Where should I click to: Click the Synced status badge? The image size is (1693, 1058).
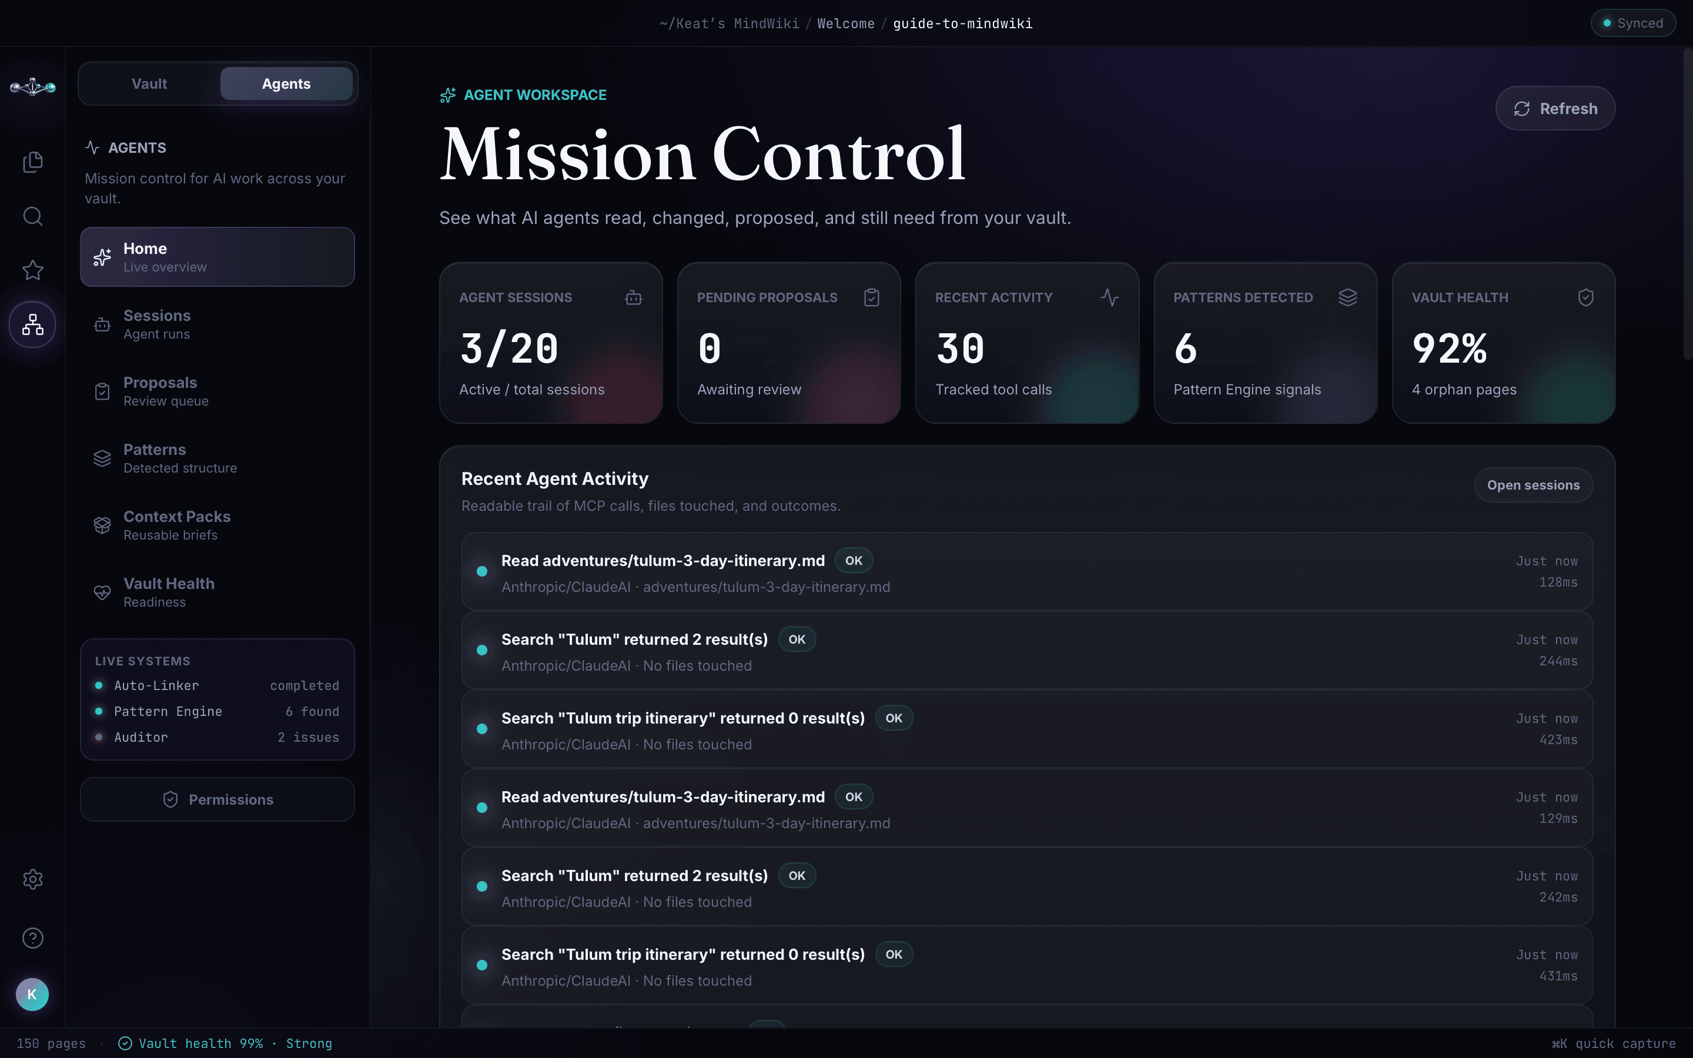click(1633, 23)
